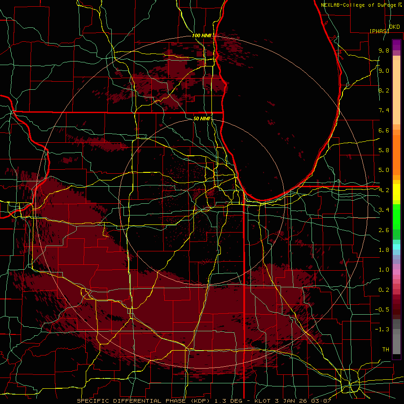The height and width of the screenshot is (404, 404).
Task: Pick the purple band atop the color bar
Action: coord(396,45)
